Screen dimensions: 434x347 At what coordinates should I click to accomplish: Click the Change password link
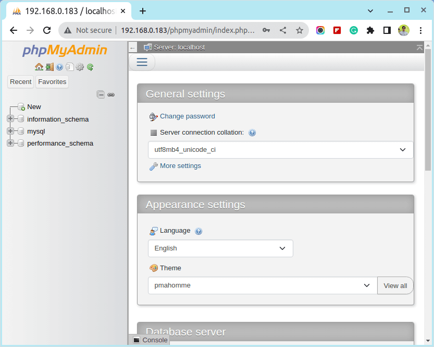pos(188,116)
